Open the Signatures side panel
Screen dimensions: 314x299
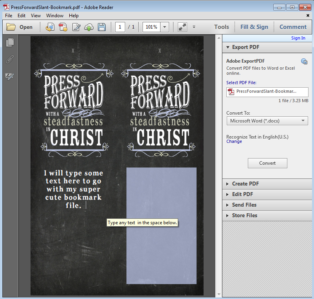[10, 76]
